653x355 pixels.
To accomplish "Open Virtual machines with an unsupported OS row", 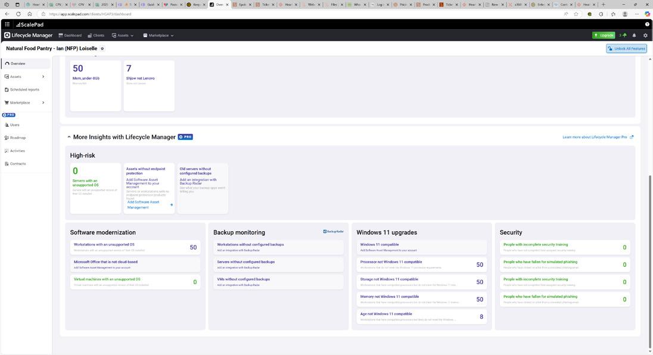I will (x=135, y=282).
